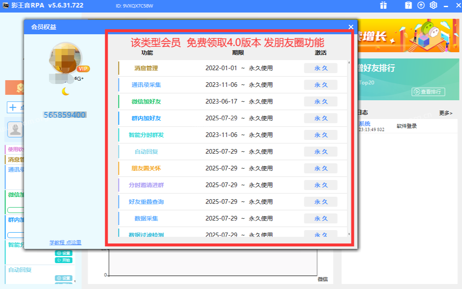This screenshot has height=289, width=462.
Task: Click 永久 button for 消息管理 row
Action: [321, 68]
